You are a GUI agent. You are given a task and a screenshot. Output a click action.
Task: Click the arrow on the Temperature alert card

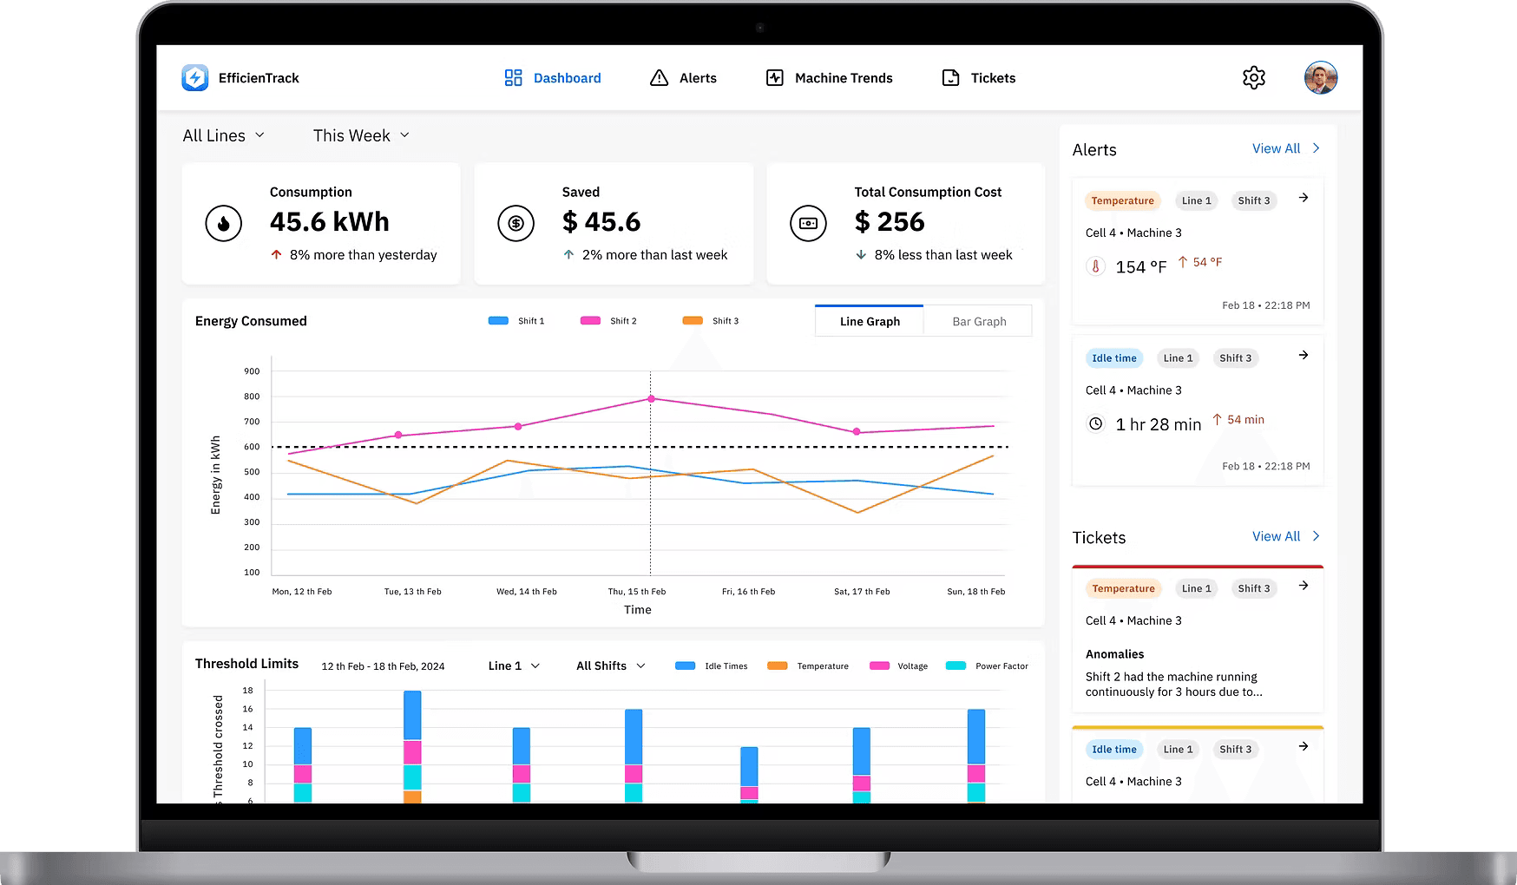tap(1303, 198)
